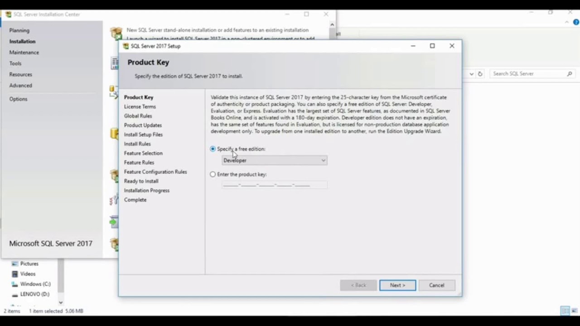Select Windows (C:) in Explorer navigation pane
The width and height of the screenshot is (580, 326).
[35, 284]
